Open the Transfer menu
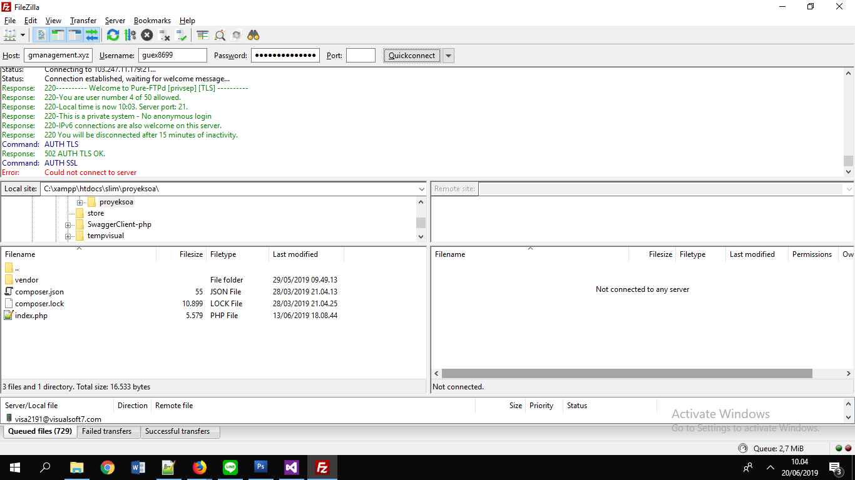This screenshot has height=480, width=855. [x=83, y=21]
